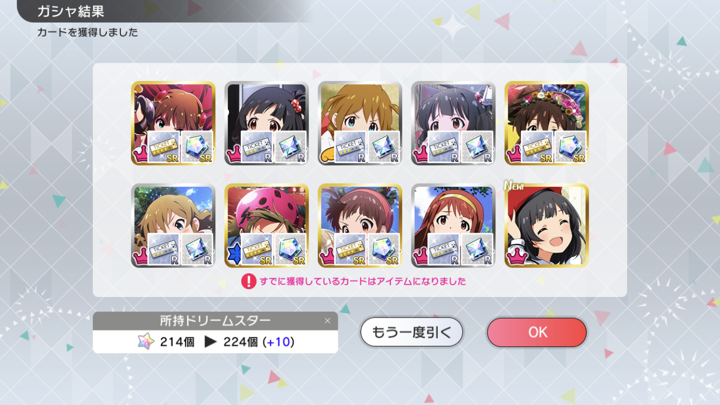This screenshot has width=720, height=405.
Task: Select the pink helmet SR card
Action: tap(267, 225)
